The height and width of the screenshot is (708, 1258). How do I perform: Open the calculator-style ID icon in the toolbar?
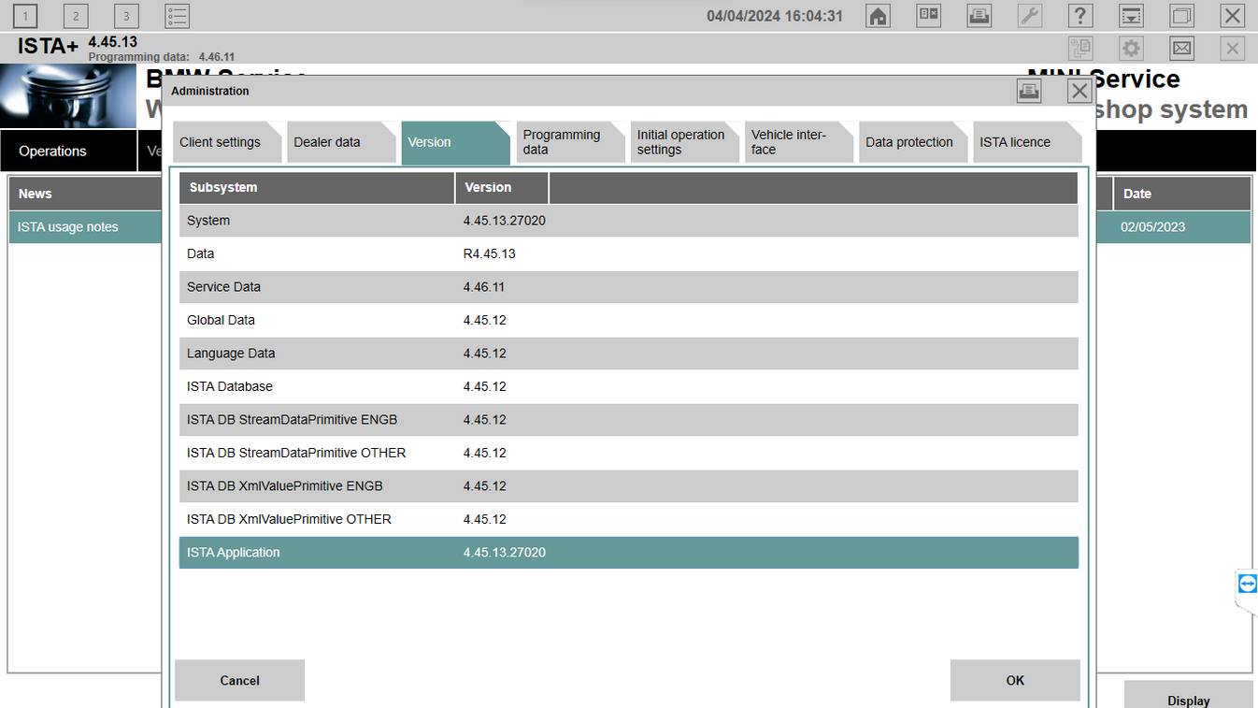click(x=928, y=15)
